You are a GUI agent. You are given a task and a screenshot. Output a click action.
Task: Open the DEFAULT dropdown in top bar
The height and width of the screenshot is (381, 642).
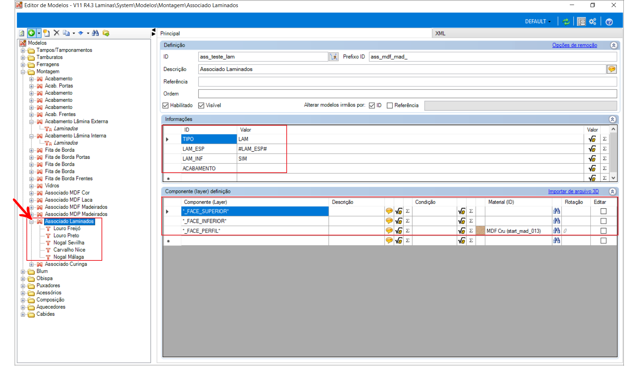(538, 22)
